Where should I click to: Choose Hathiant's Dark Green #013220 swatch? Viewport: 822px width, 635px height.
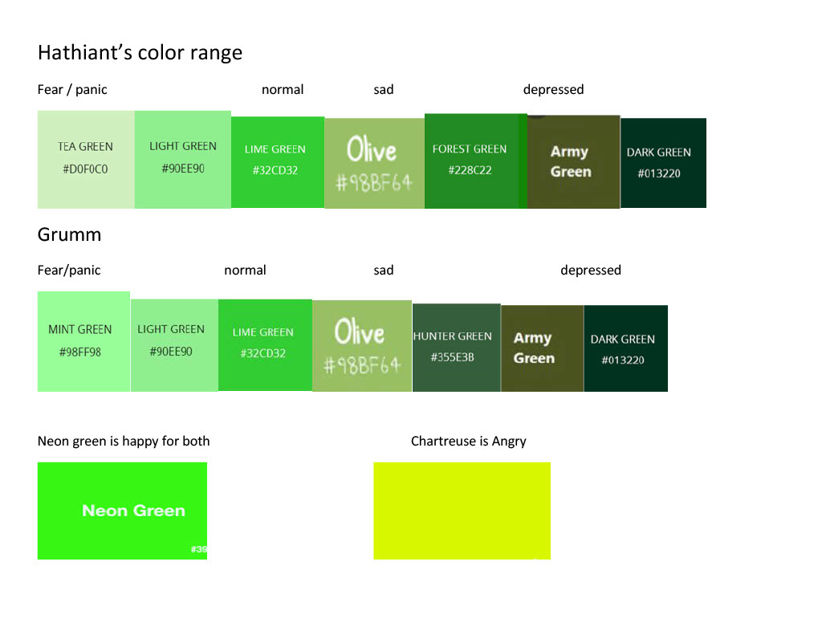[663, 163]
